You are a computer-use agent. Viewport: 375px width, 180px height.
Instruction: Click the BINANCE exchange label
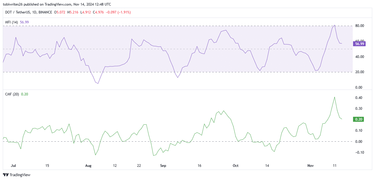click(46, 12)
